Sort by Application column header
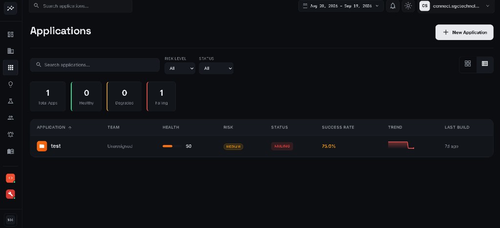500x228 pixels. tap(54, 127)
